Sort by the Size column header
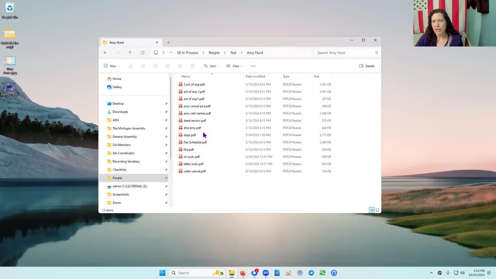This screenshot has height=279, width=496. (317, 76)
